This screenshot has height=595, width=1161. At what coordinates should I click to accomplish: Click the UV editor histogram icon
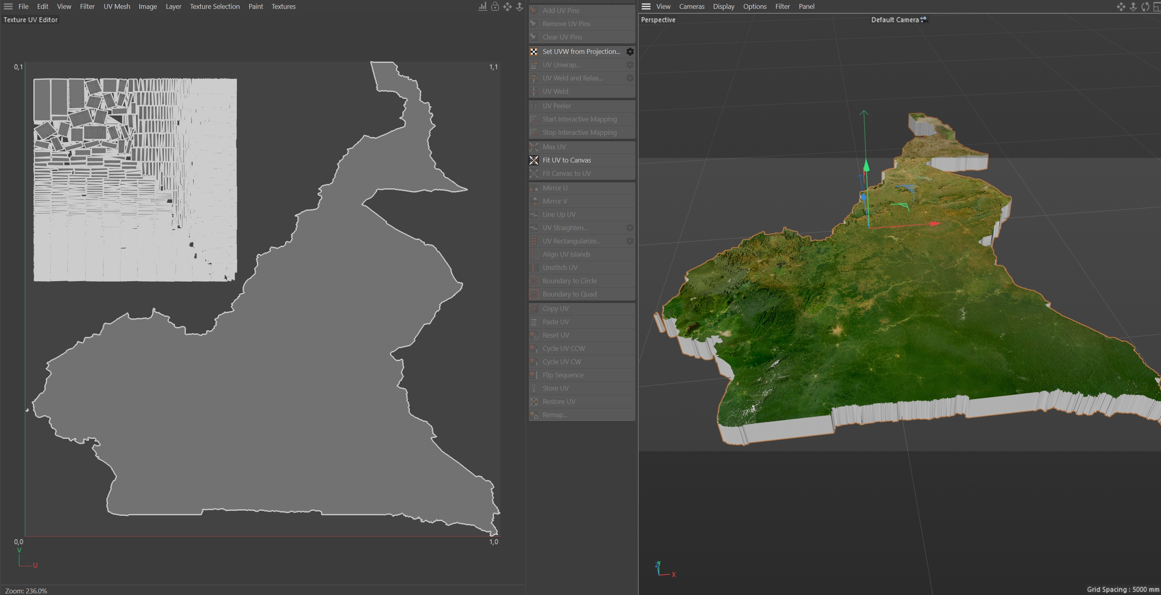pyautogui.click(x=482, y=6)
